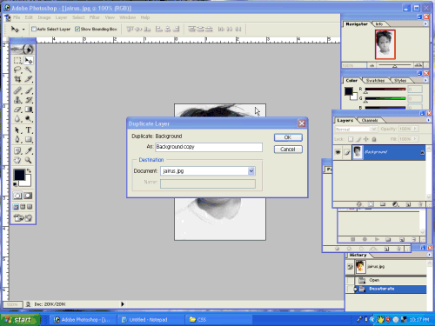
Task: Switch to Quick Mask mode
Action: coord(28,196)
